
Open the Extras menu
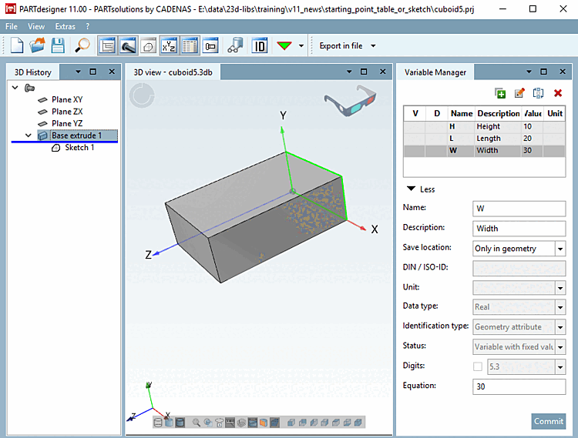click(66, 26)
